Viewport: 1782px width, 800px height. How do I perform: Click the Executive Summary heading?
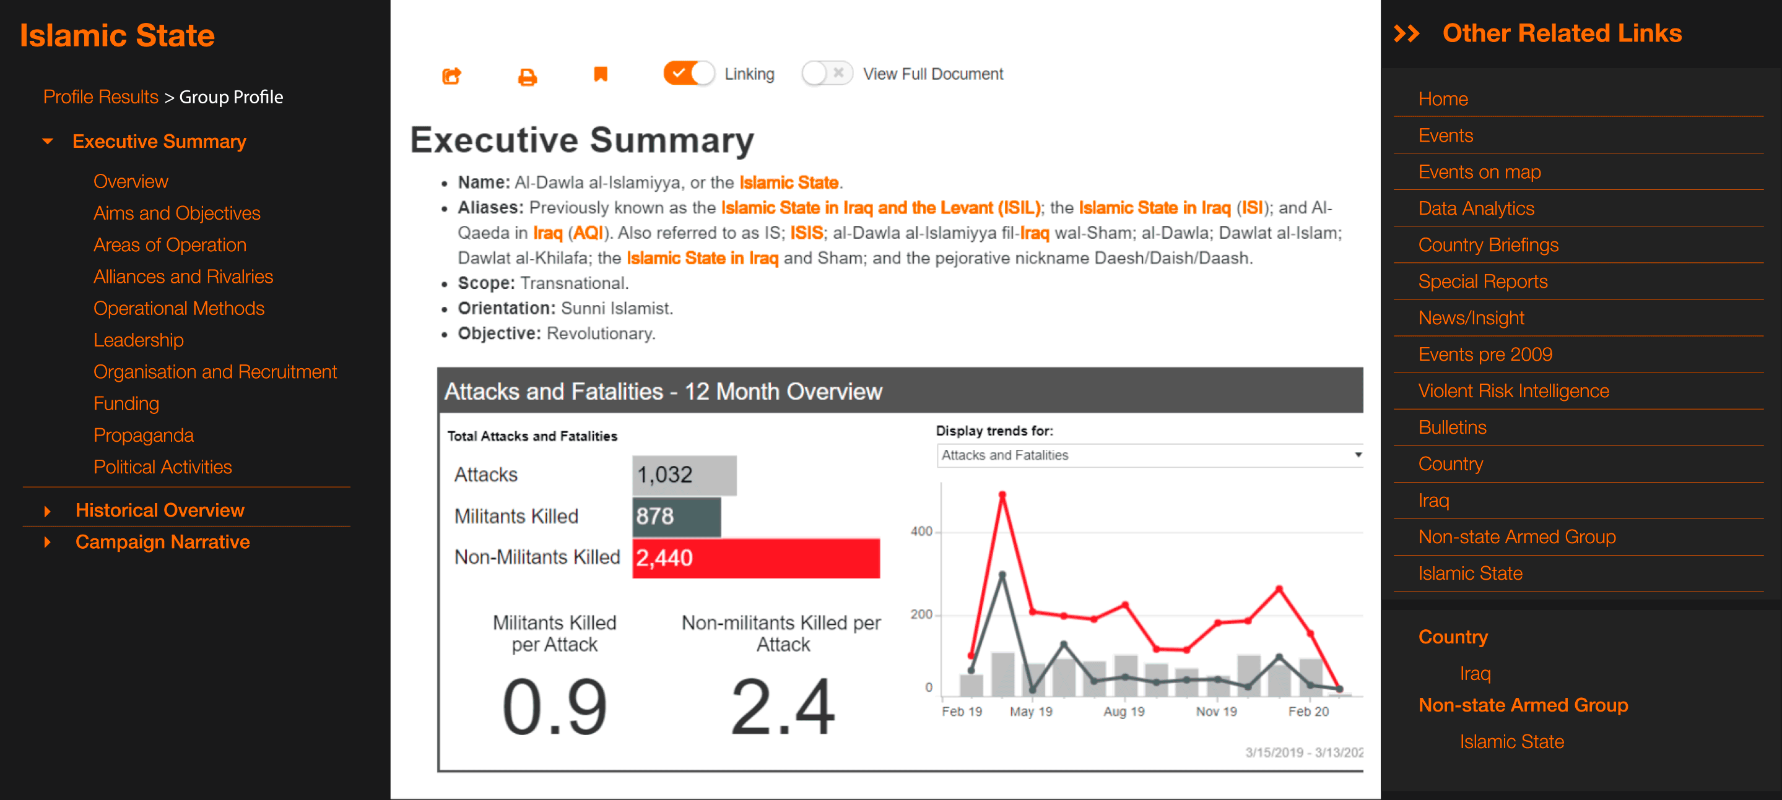pos(582,140)
